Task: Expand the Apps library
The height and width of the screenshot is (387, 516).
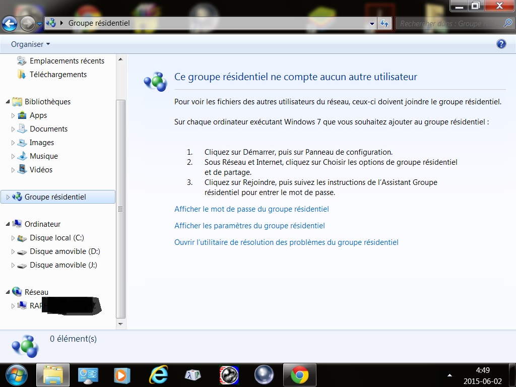Action: click(13, 115)
